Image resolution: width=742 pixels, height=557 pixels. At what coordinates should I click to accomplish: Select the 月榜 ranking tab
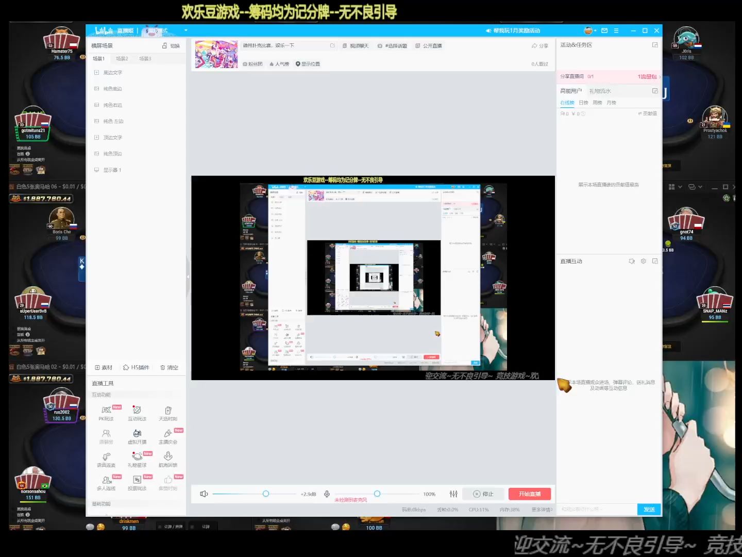click(x=611, y=103)
